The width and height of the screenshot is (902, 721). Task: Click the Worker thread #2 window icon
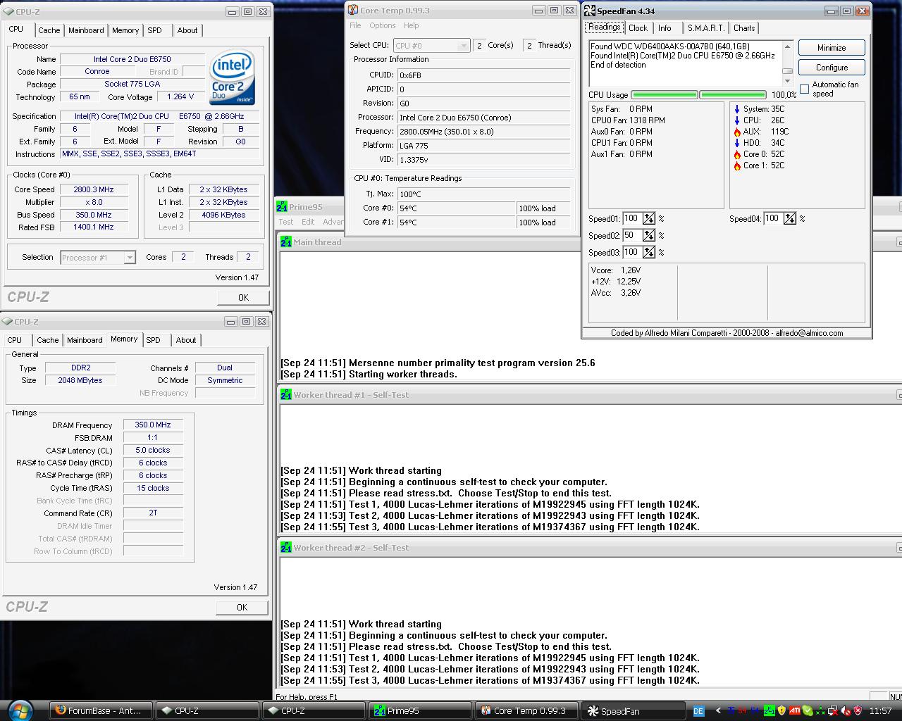(286, 547)
